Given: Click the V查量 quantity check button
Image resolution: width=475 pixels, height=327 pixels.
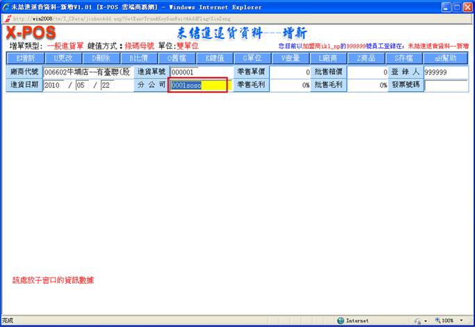Looking at the screenshot, I should point(291,58).
